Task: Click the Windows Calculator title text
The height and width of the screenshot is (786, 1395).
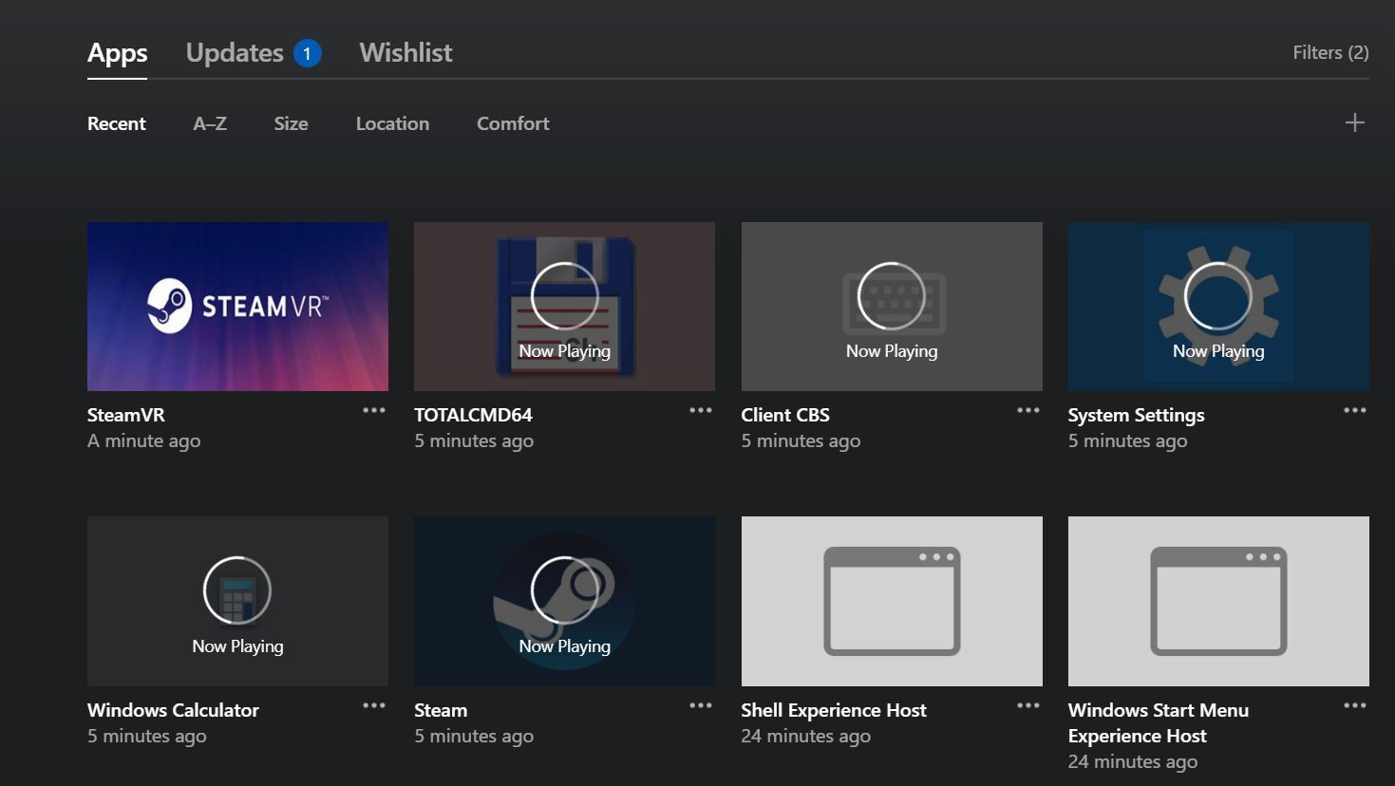Action: pos(173,710)
